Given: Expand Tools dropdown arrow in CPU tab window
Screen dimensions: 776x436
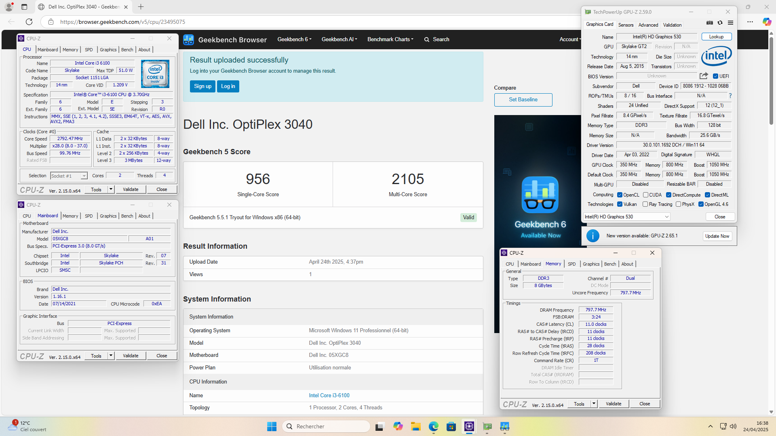Looking at the screenshot, I should [111, 189].
